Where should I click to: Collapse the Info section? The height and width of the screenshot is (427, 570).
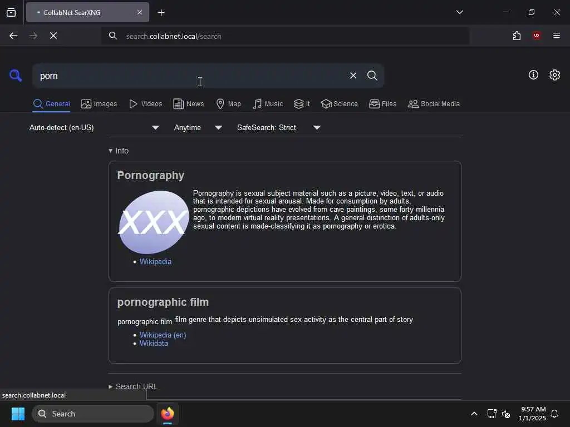point(119,151)
